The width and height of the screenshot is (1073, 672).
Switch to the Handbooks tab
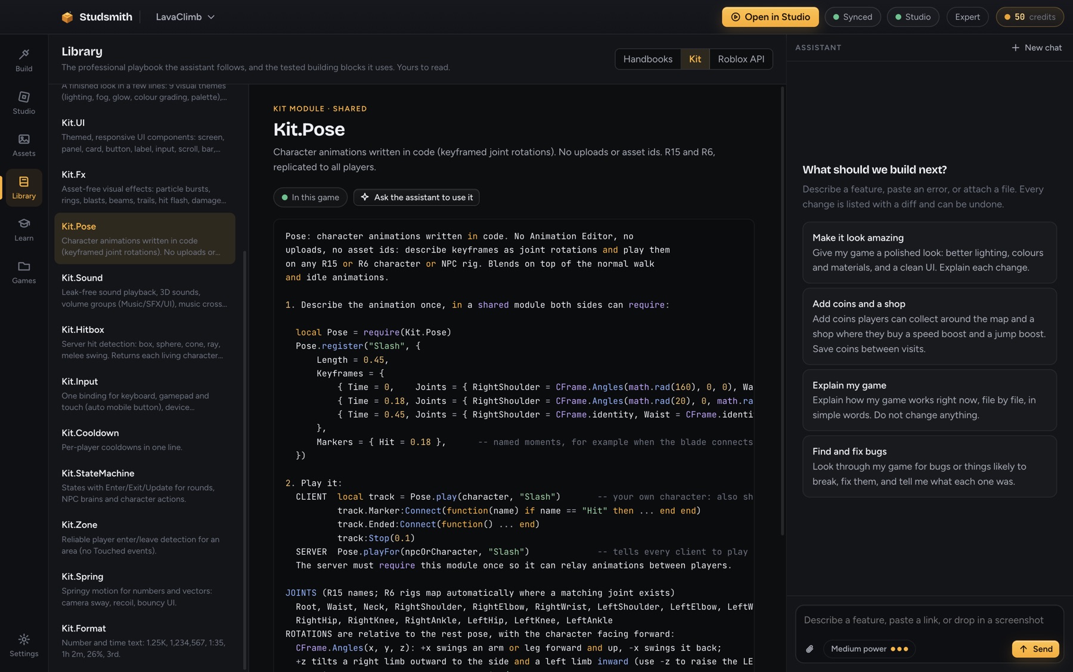click(647, 59)
